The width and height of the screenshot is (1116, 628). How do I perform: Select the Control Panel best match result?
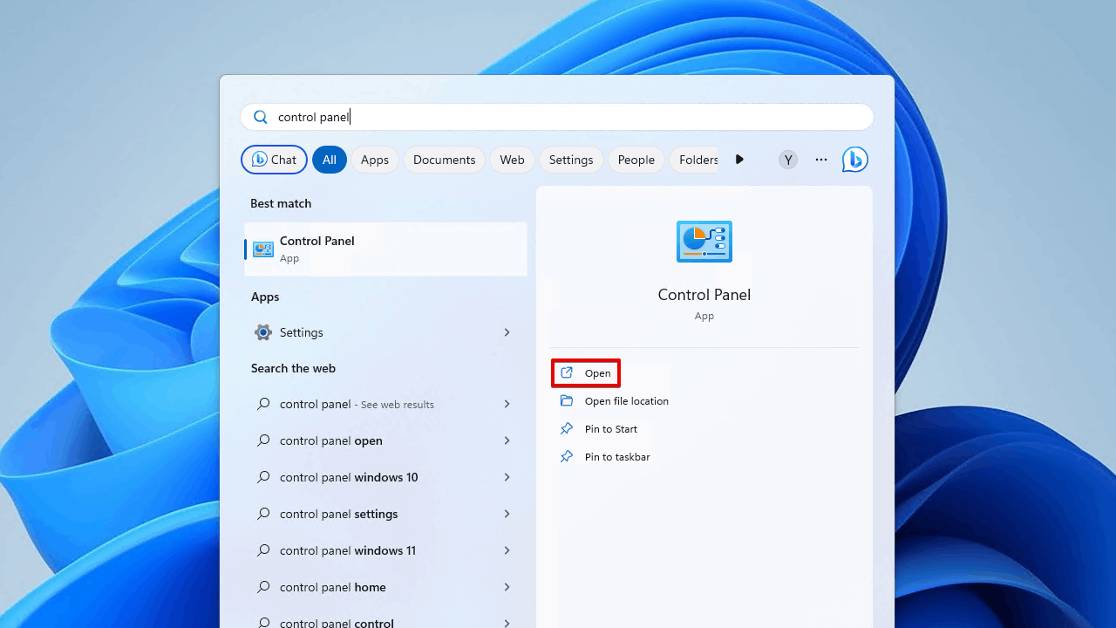click(x=385, y=249)
